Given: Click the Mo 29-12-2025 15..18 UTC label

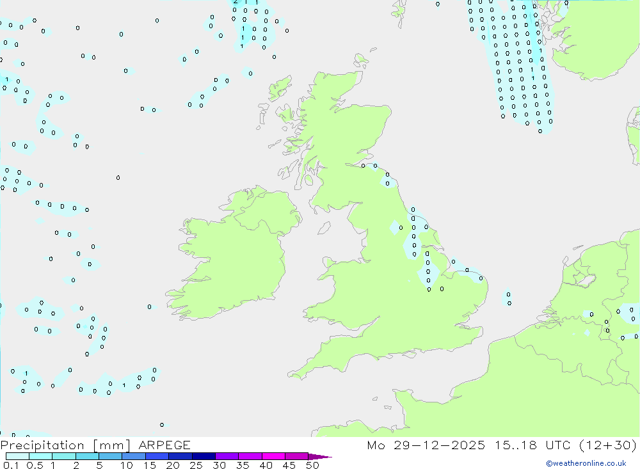Looking at the screenshot, I should point(502,445).
